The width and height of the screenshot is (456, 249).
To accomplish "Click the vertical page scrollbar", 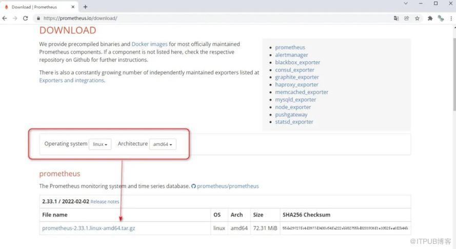I will (453, 77).
